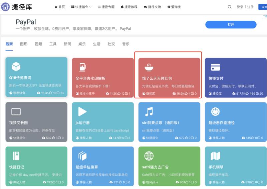
Task: Click the tablet icon on 视频变长图 card
Action: point(16,112)
